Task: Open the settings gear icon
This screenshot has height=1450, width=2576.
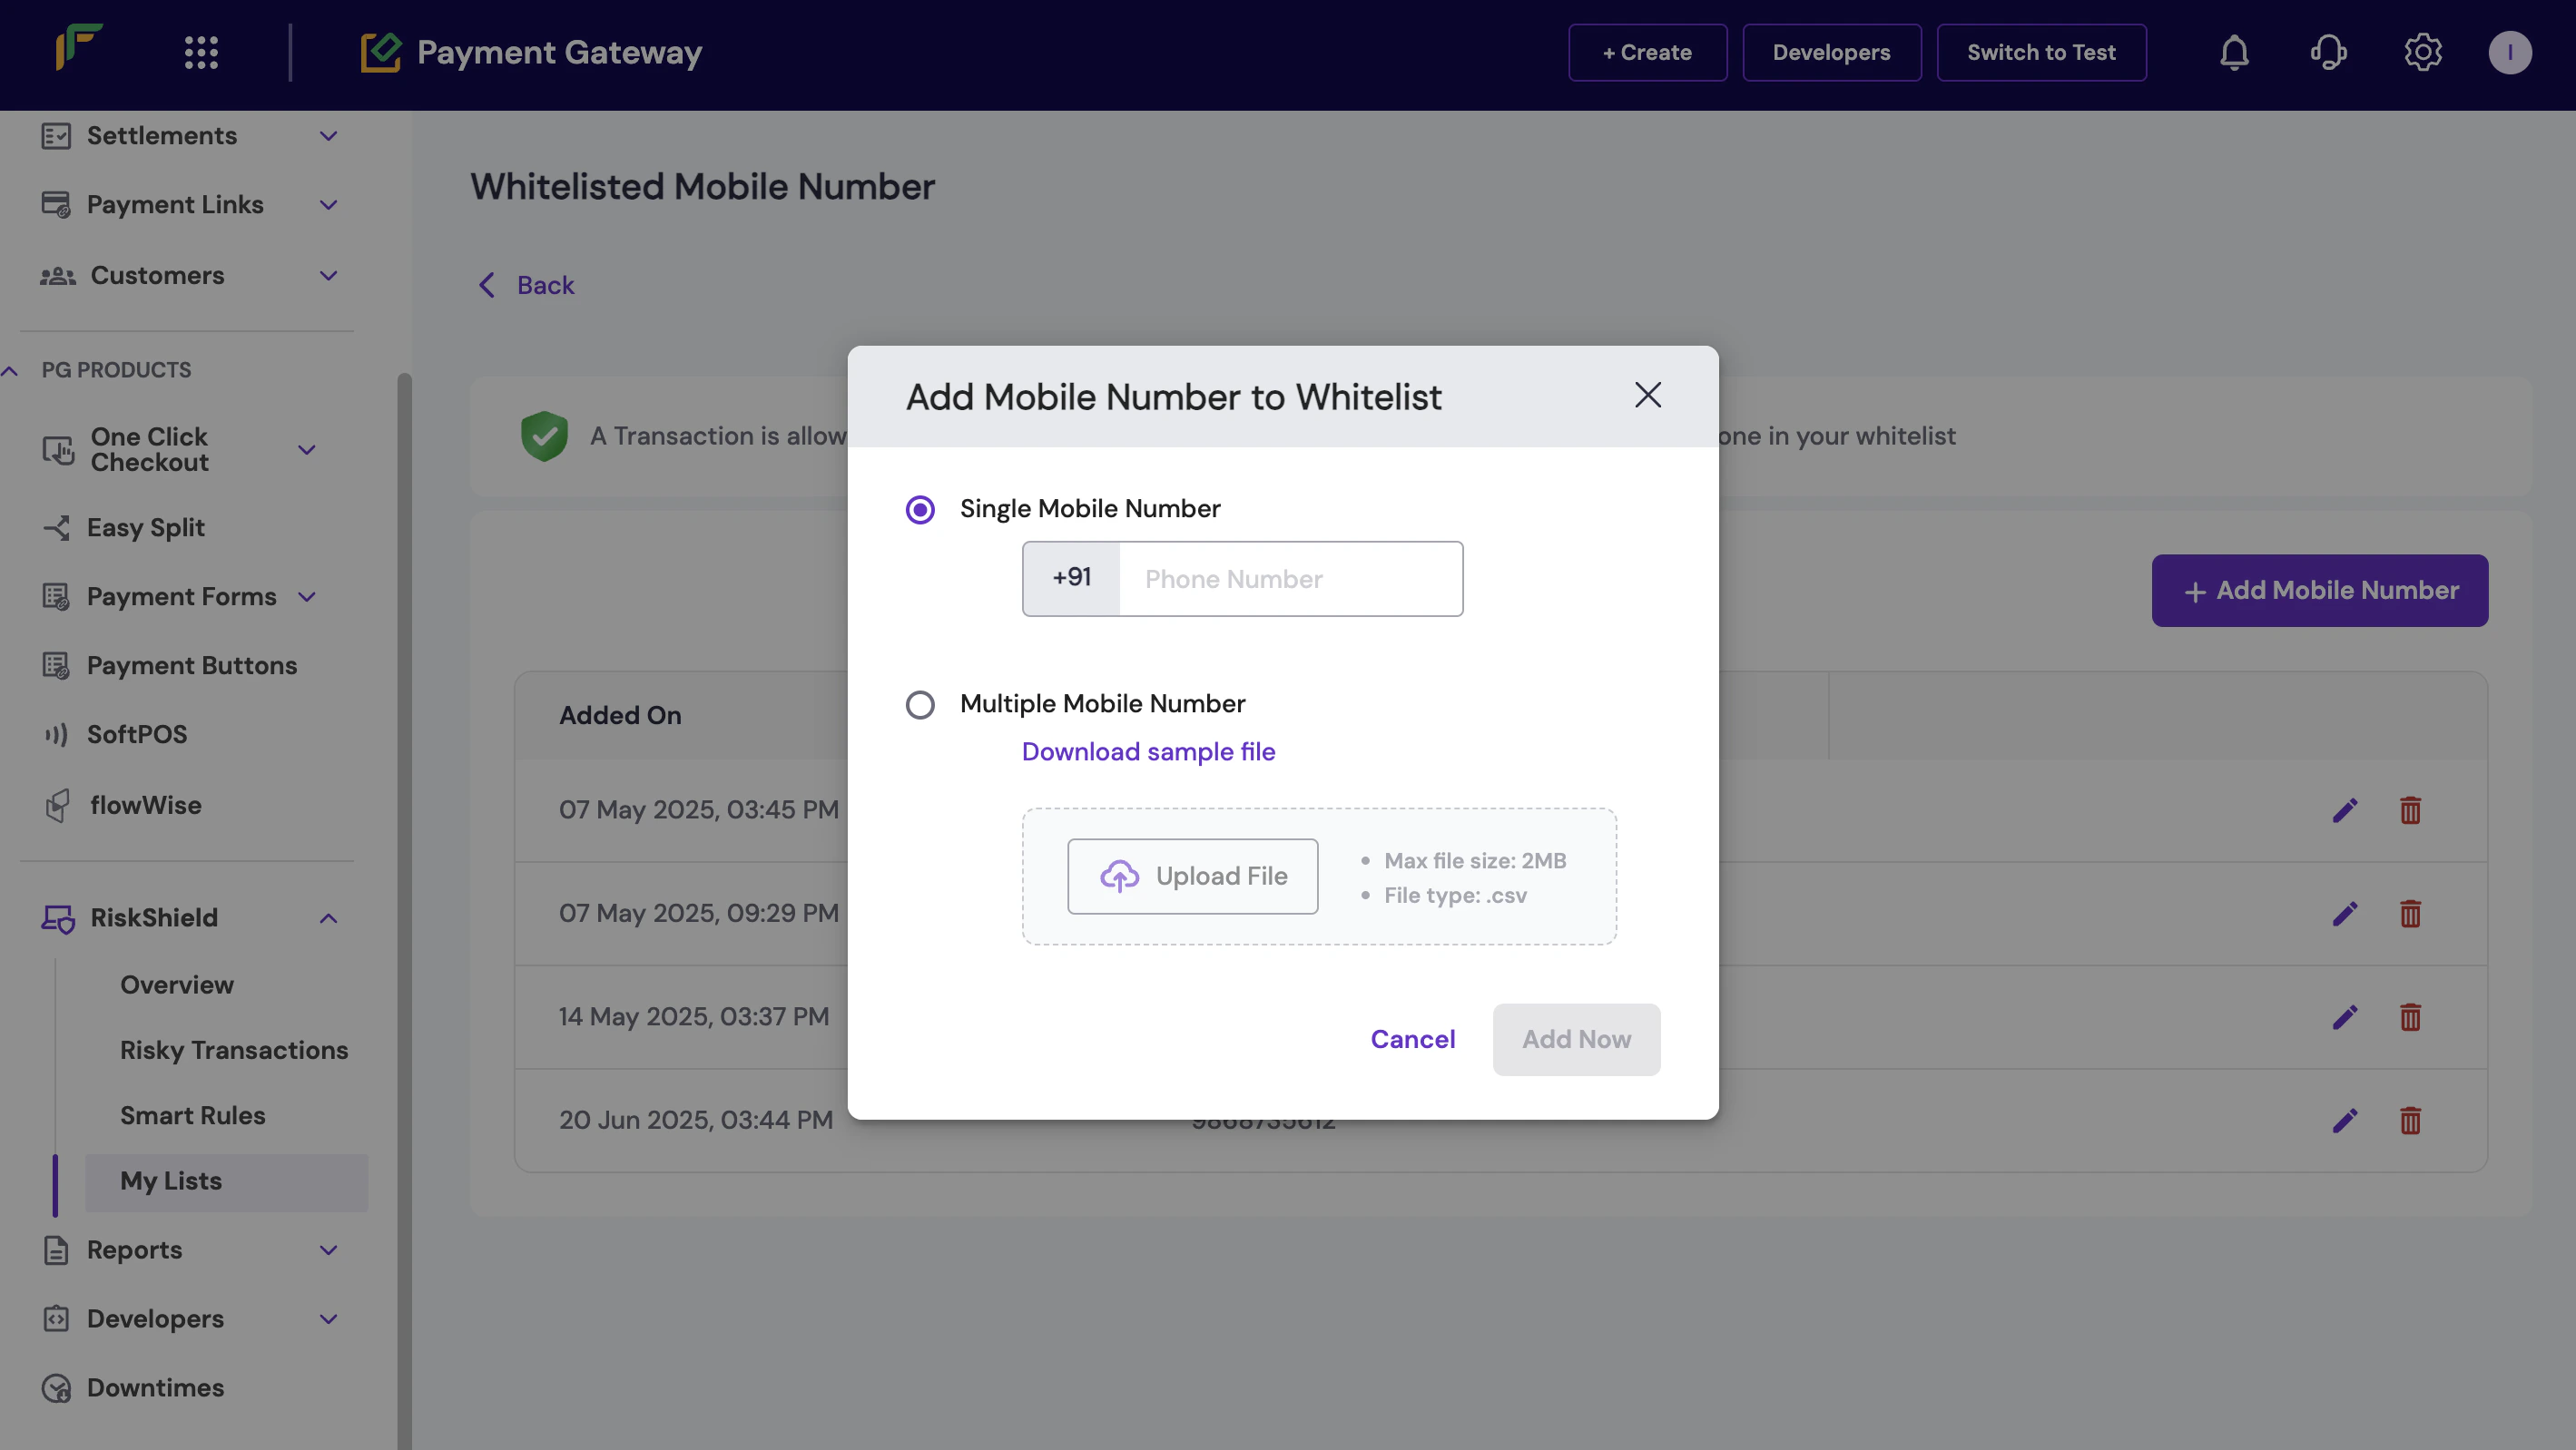Action: tap(2422, 52)
